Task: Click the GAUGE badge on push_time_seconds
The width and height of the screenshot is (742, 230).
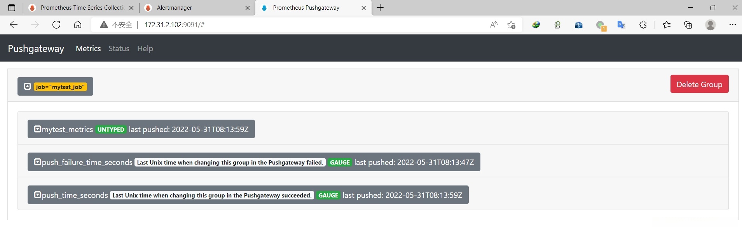Action: (328, 195)
